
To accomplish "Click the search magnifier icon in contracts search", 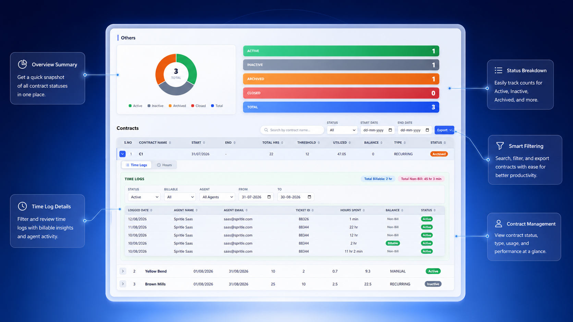I will click(x=266, y=130).
